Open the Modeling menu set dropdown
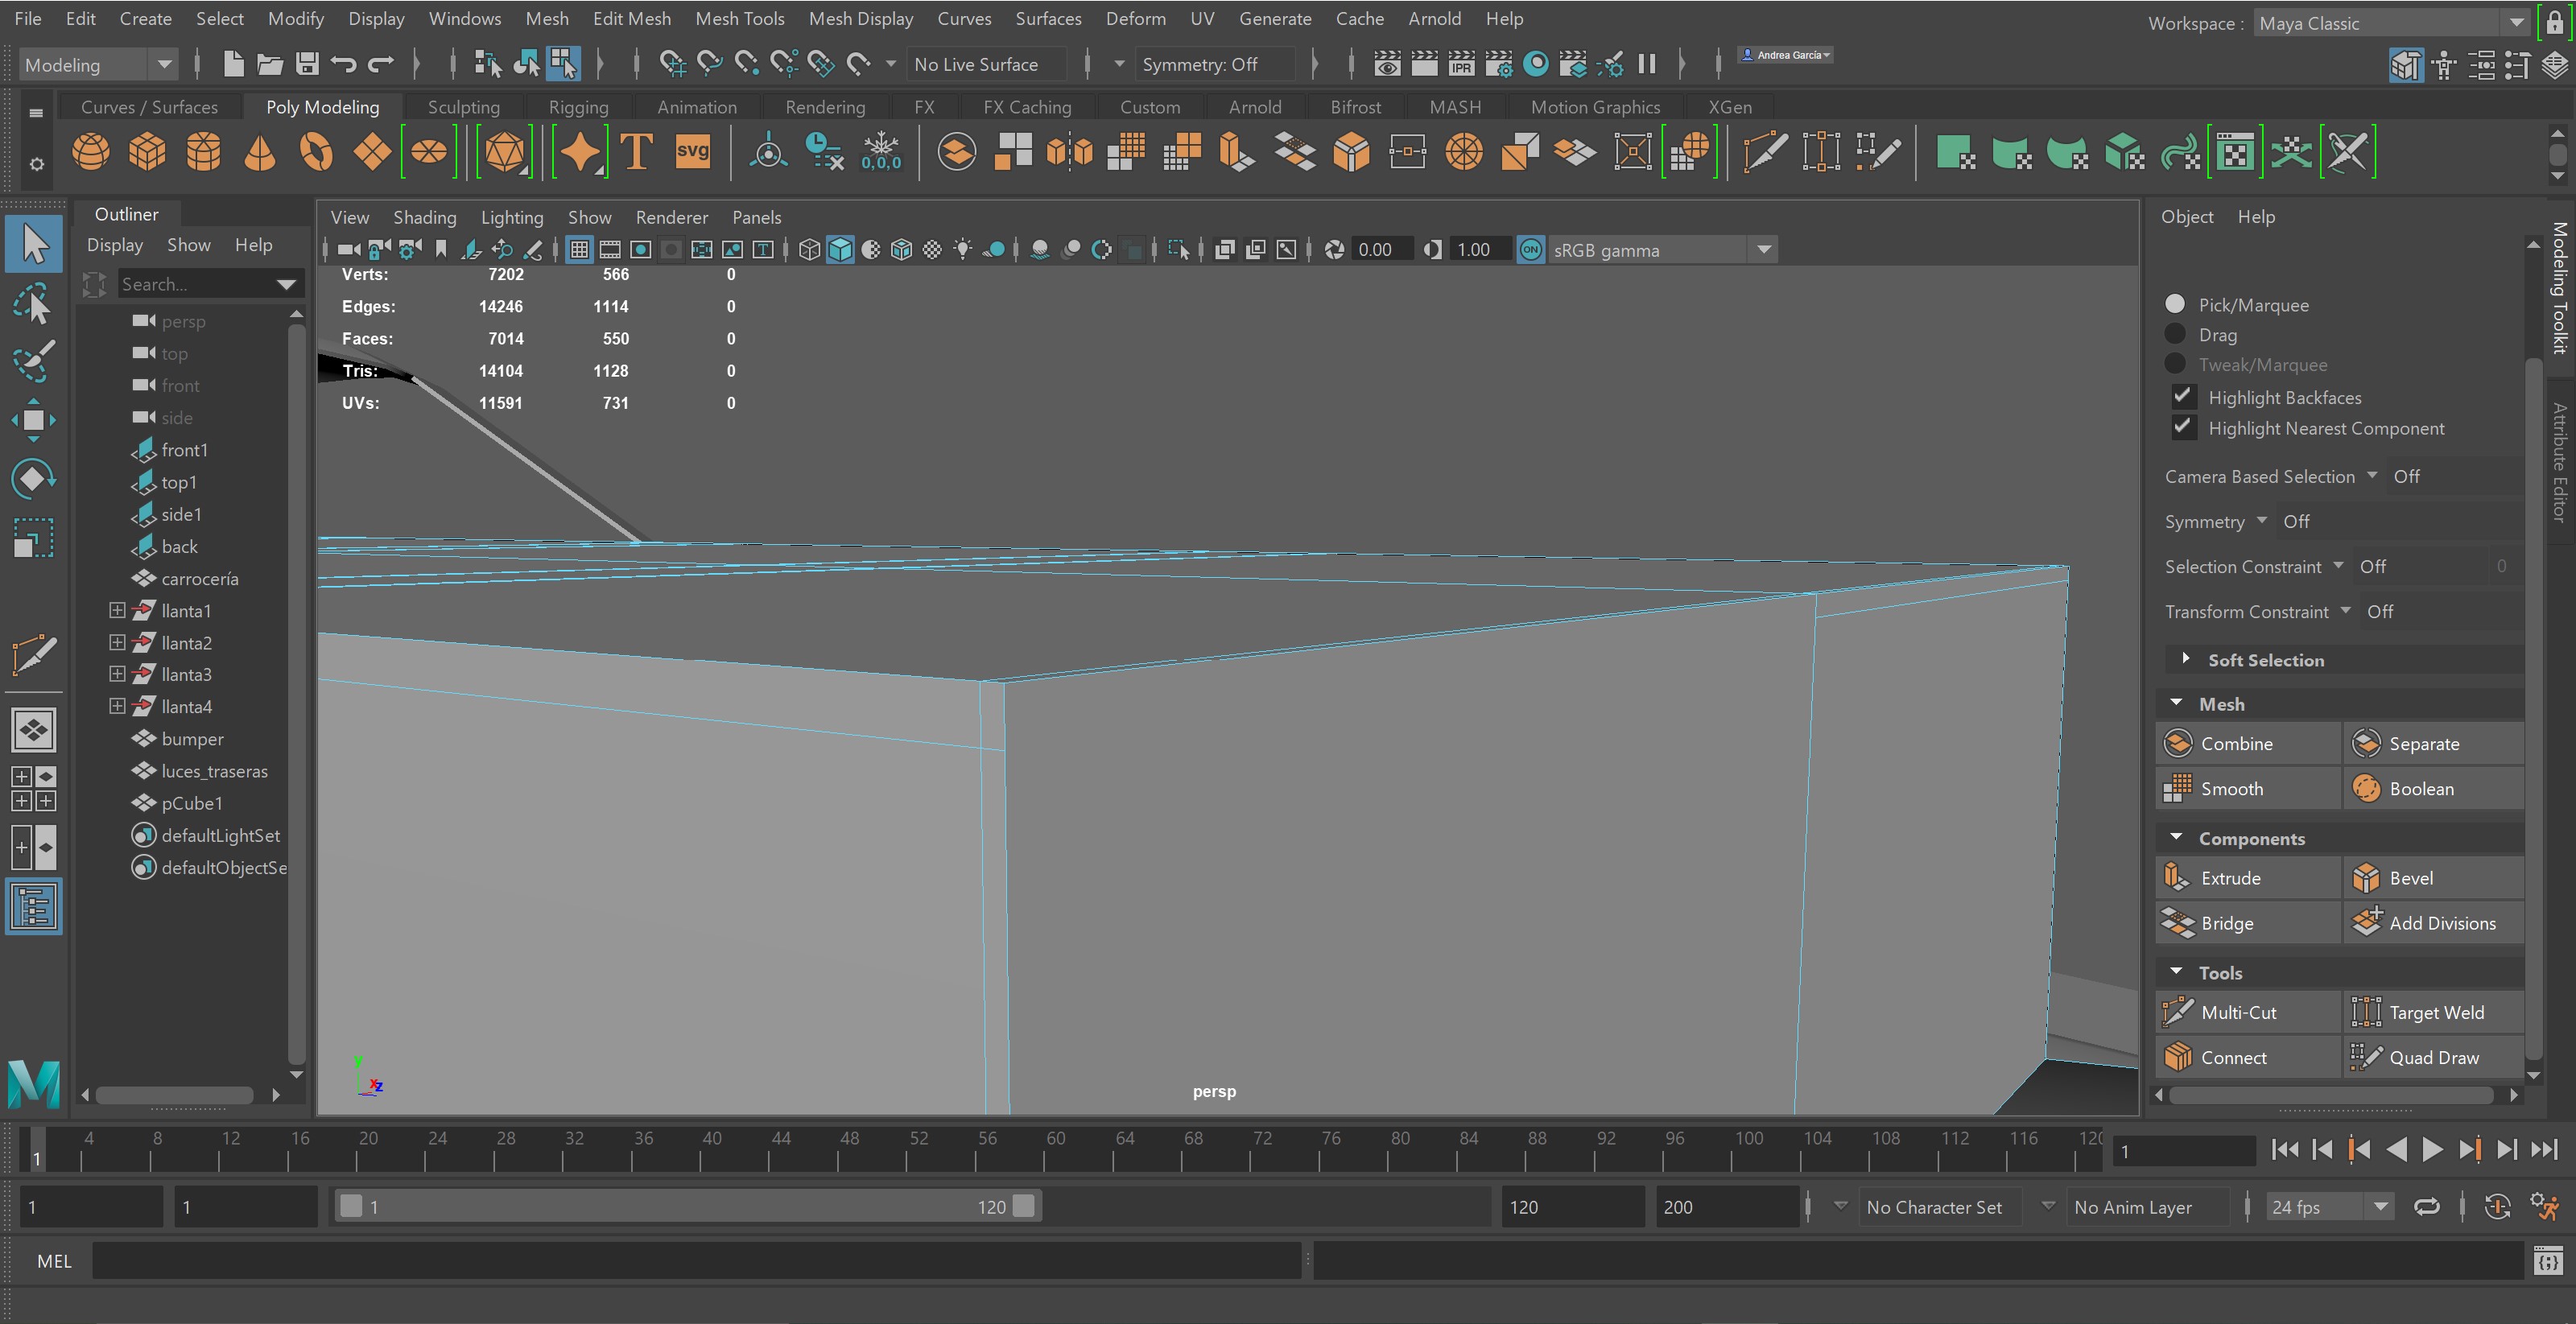The width and height of the screenshot is (2576, 1324). click(x=98, y=65)
